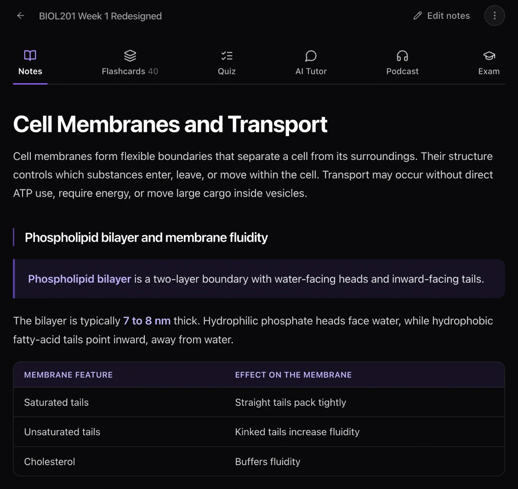Click the BIOL201 Week 1 Redesigned title
This screenshot has height=489, width=518.
100,16
